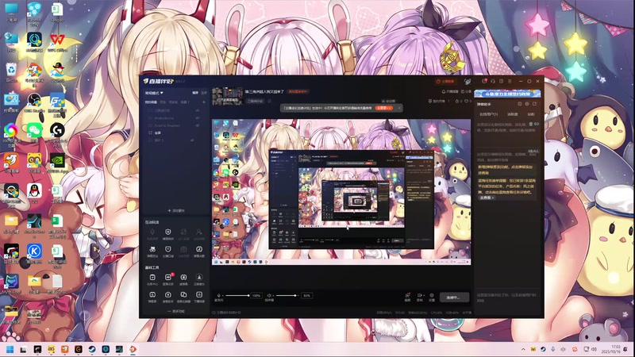Image resolution: width=635 pixels, height=357 pixels.
Task: Open hamburger menu in title bar
Action: [510, 81]
